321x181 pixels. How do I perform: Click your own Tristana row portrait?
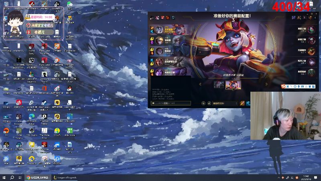coord(159,30)
